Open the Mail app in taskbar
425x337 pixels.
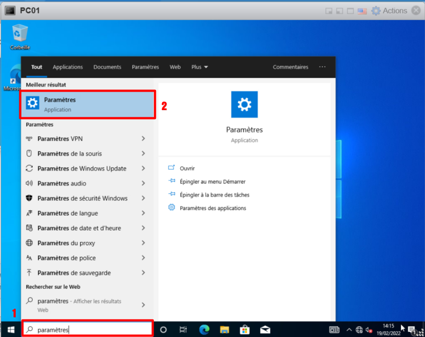coord(265,329)
